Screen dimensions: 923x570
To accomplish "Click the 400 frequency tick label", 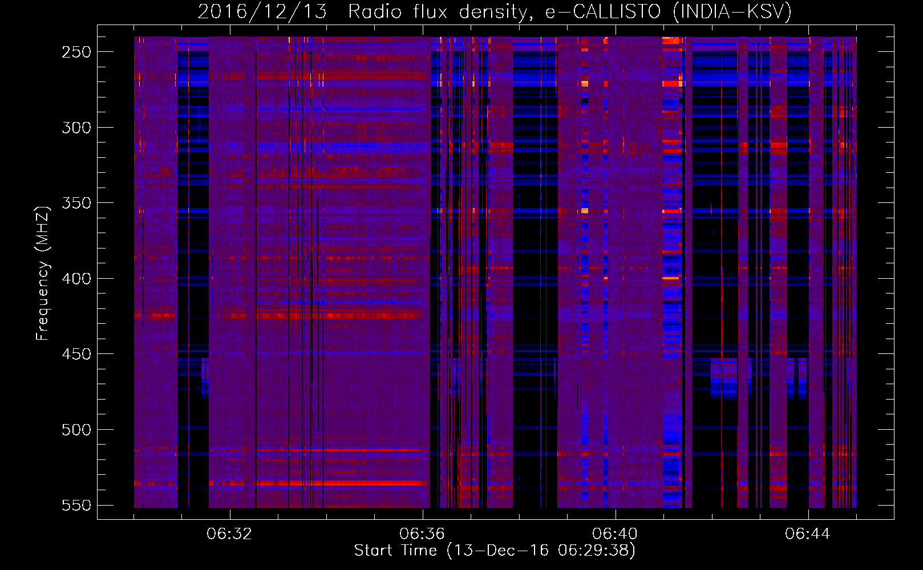I will pyautogui.click(x=76, y=279).
